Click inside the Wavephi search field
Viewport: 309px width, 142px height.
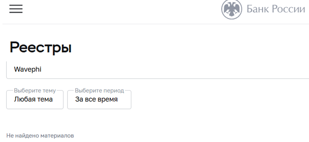click(x=158, y=70)
